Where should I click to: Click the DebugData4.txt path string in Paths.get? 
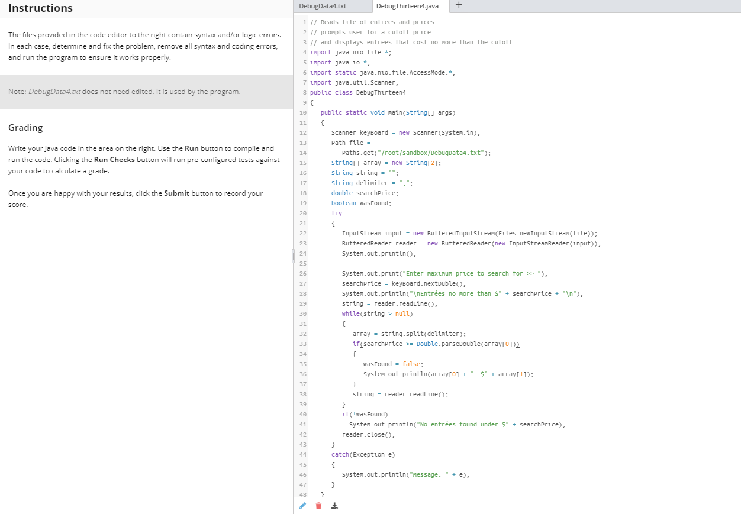click(429, 153)
